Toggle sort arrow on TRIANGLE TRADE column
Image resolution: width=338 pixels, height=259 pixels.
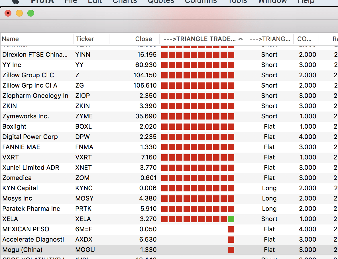241,39
